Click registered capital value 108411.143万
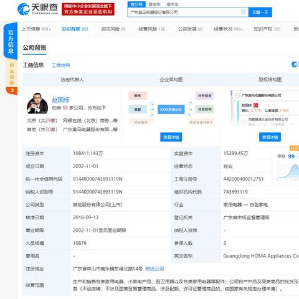The width and height of the screenshot is (299, 299). (88, 153)
